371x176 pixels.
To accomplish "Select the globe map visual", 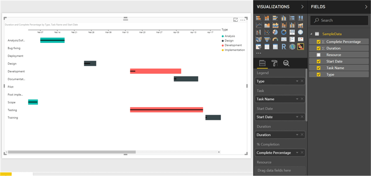I will [x=301, y=32].
